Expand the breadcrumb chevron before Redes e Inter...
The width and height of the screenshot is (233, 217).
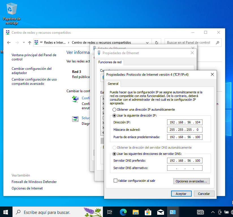point(41,42)
